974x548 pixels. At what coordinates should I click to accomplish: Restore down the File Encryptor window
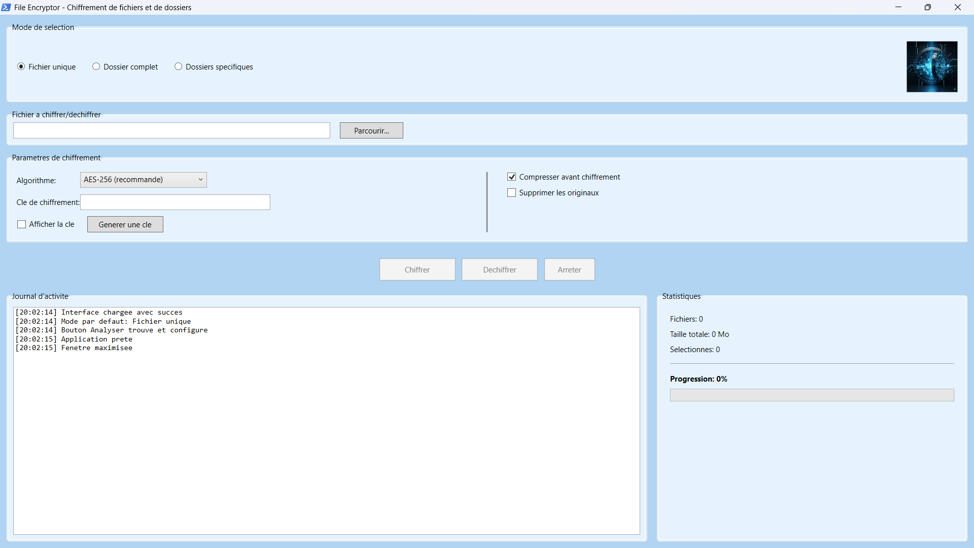(x=928, y=7)
